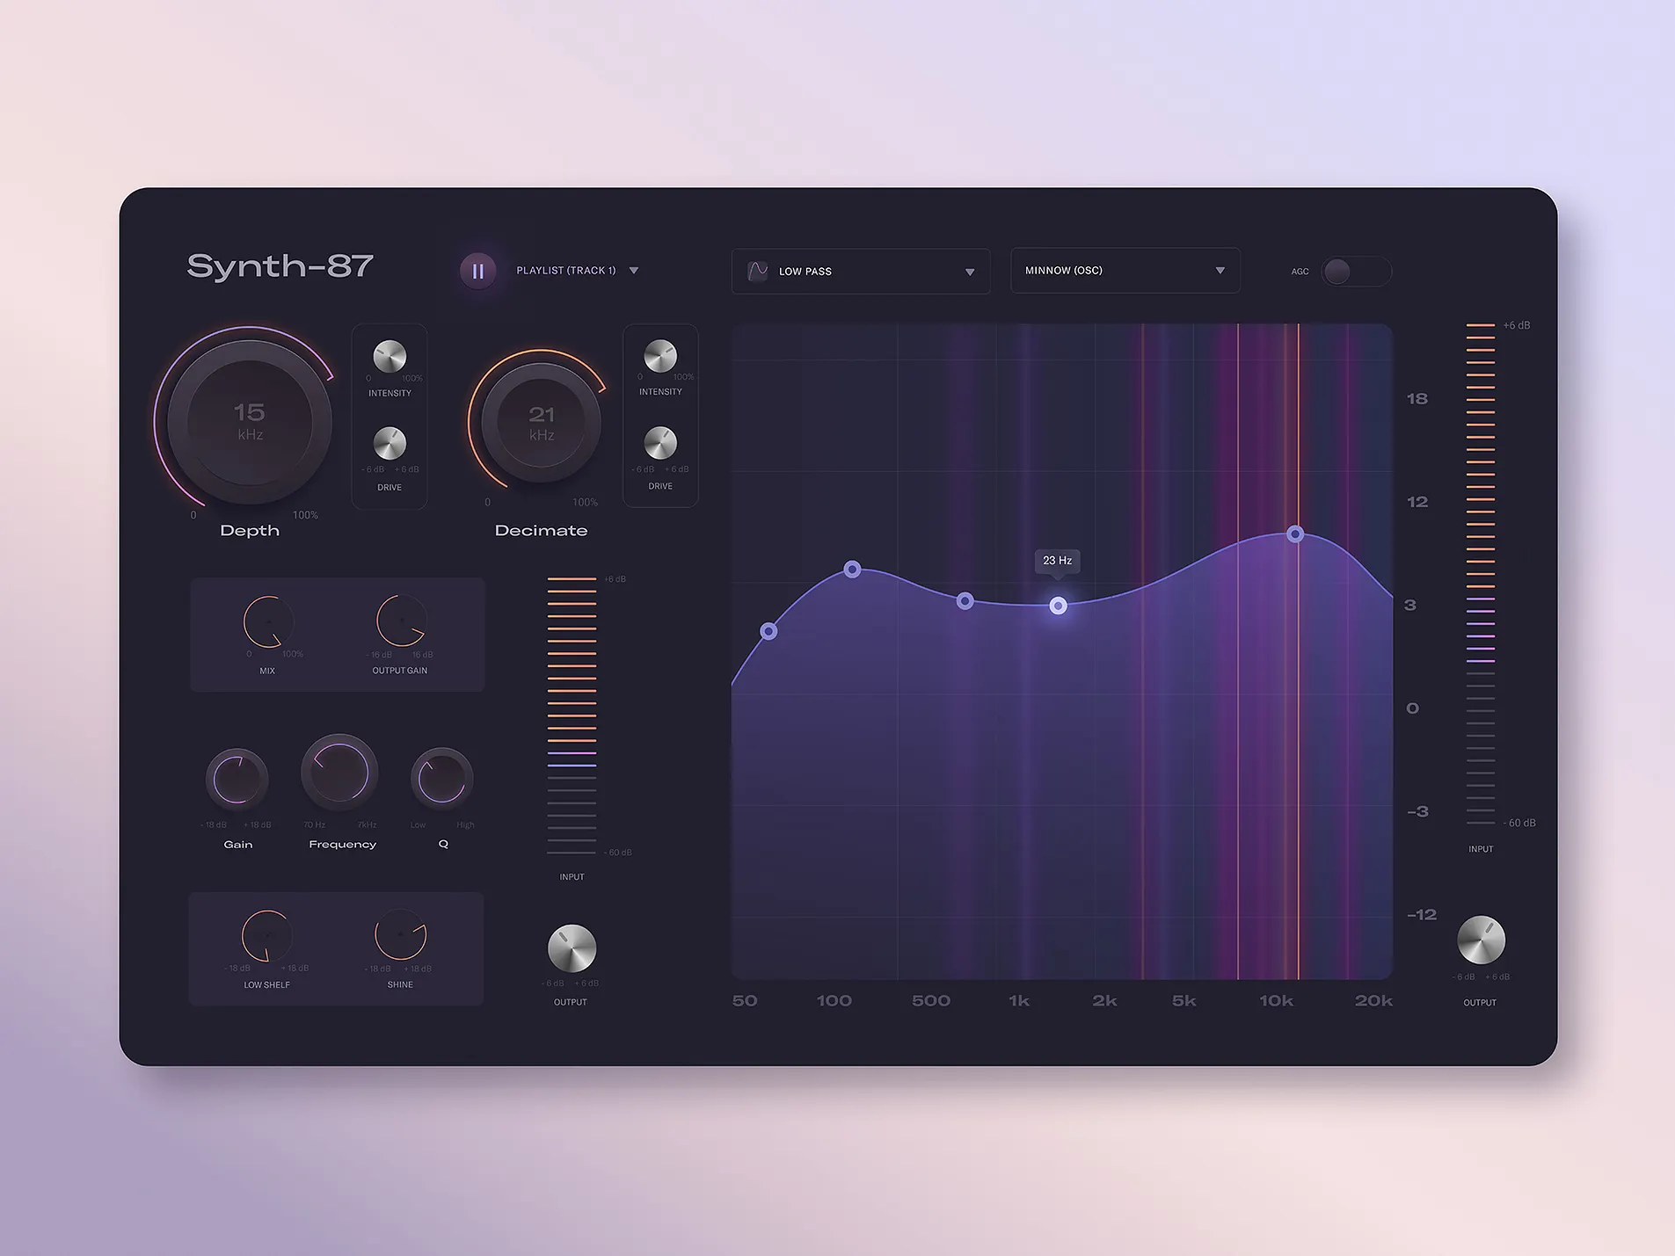Click the "500" frequency axis label
The image size is (1675, 1256).
(x=931, y=1000)
